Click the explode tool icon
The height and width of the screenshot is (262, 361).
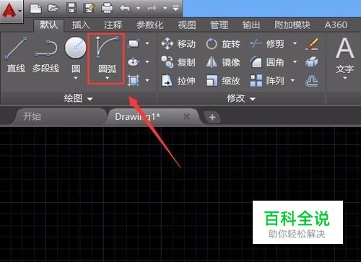(x=312, y=62)
